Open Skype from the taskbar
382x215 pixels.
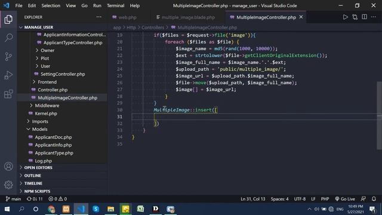tap(95, 209)
